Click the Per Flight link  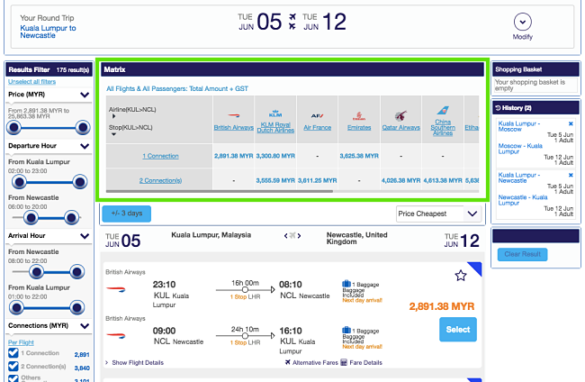(x=21, y=342)
